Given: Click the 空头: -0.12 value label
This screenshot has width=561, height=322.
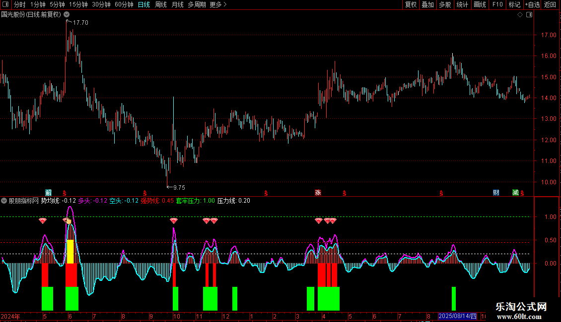Looking at the screenshot, I should coord(124,201).
